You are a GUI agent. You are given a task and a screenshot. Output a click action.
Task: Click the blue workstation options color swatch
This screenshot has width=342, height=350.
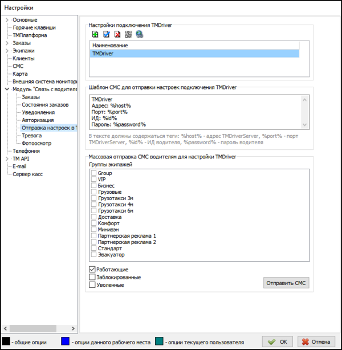66,341
